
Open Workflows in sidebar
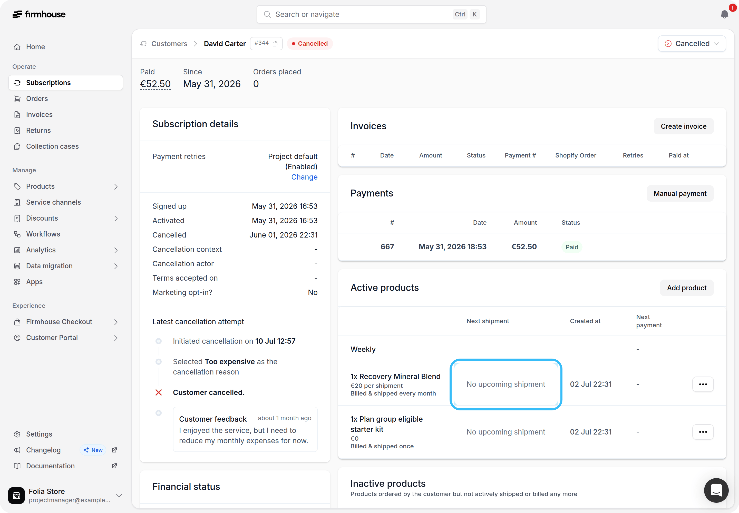[66, 234]
